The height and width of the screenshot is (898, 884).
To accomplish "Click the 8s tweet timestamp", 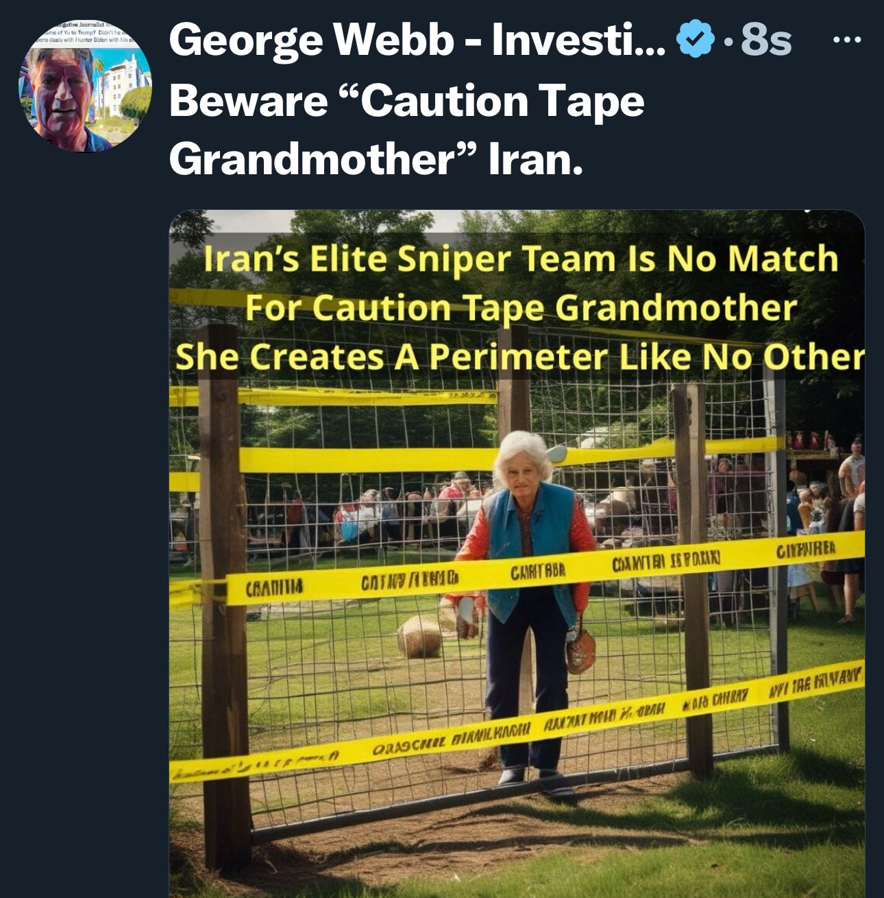I will tap(766, 40).
